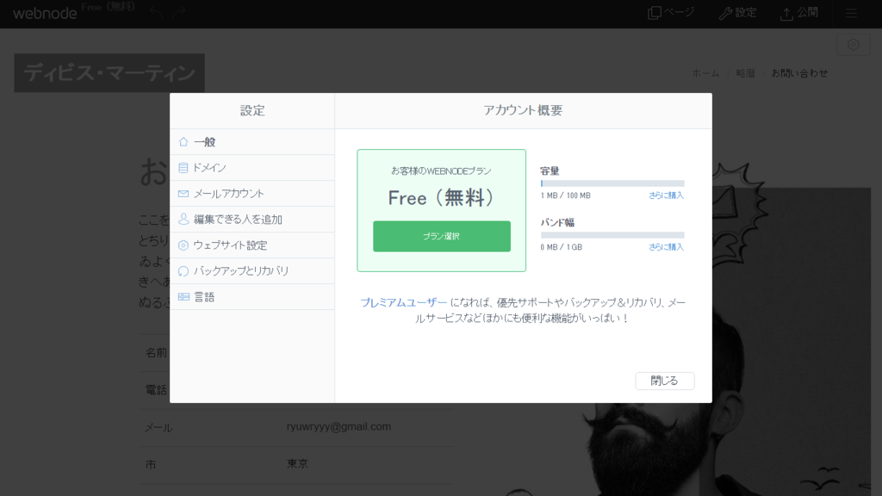Image resolution: width=882 pixels, height=496 pixels.
Task: Select the 一般 settings section
Action: tap(252, 142)
